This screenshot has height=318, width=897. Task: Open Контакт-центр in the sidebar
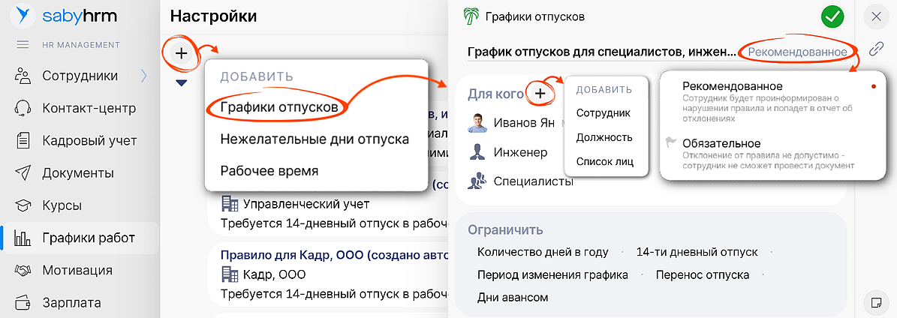coord(89,108)
